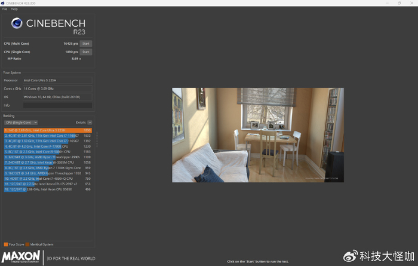The width and height of the screenshot is (418, 266).
Task: Restore down the Cinebench window
Action: (x=399, y=3)
